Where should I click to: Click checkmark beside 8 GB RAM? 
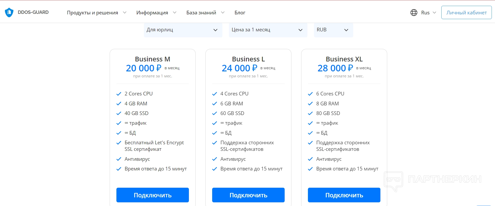tap(310, 104)
